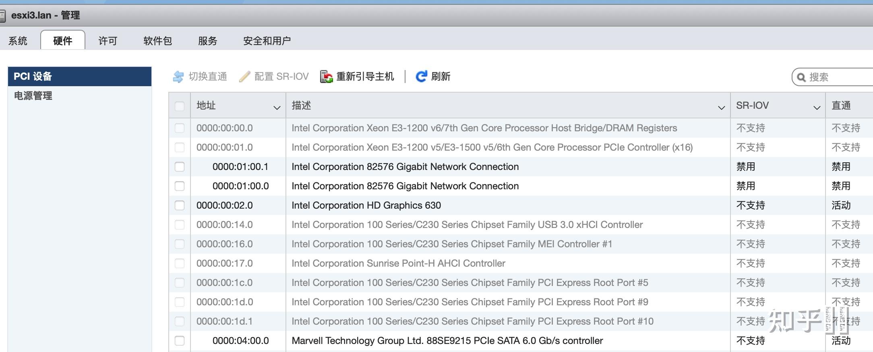The width and height of the screenshot is (873, 352).
Task: Click Marvell 88SE9215 PCIe SATA description
Action: pyautogui.click(x=447, y=341)
